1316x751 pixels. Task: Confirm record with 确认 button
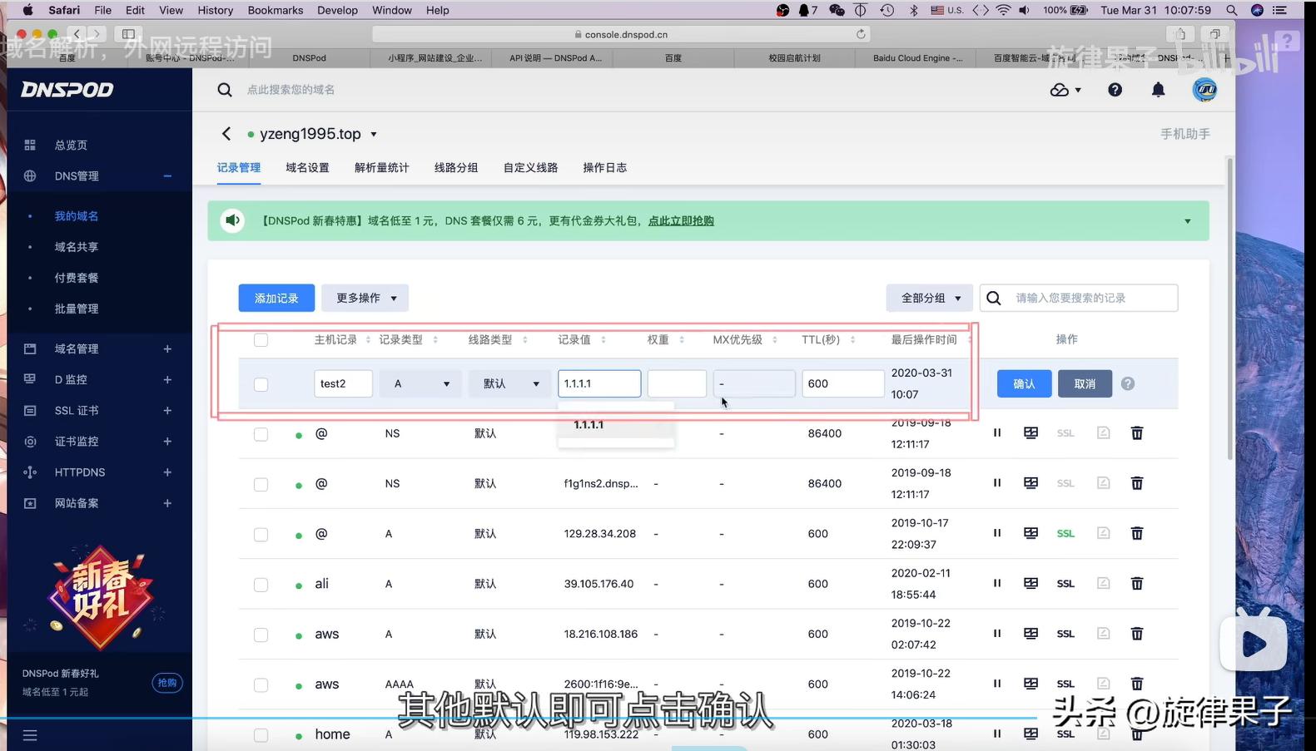(x=1024, y=383)
